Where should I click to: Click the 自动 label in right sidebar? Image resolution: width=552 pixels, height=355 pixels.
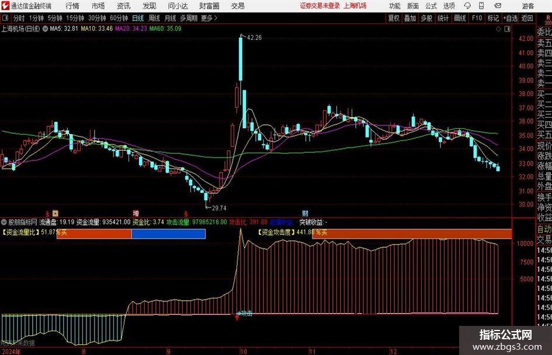click(x=544, y=229)
